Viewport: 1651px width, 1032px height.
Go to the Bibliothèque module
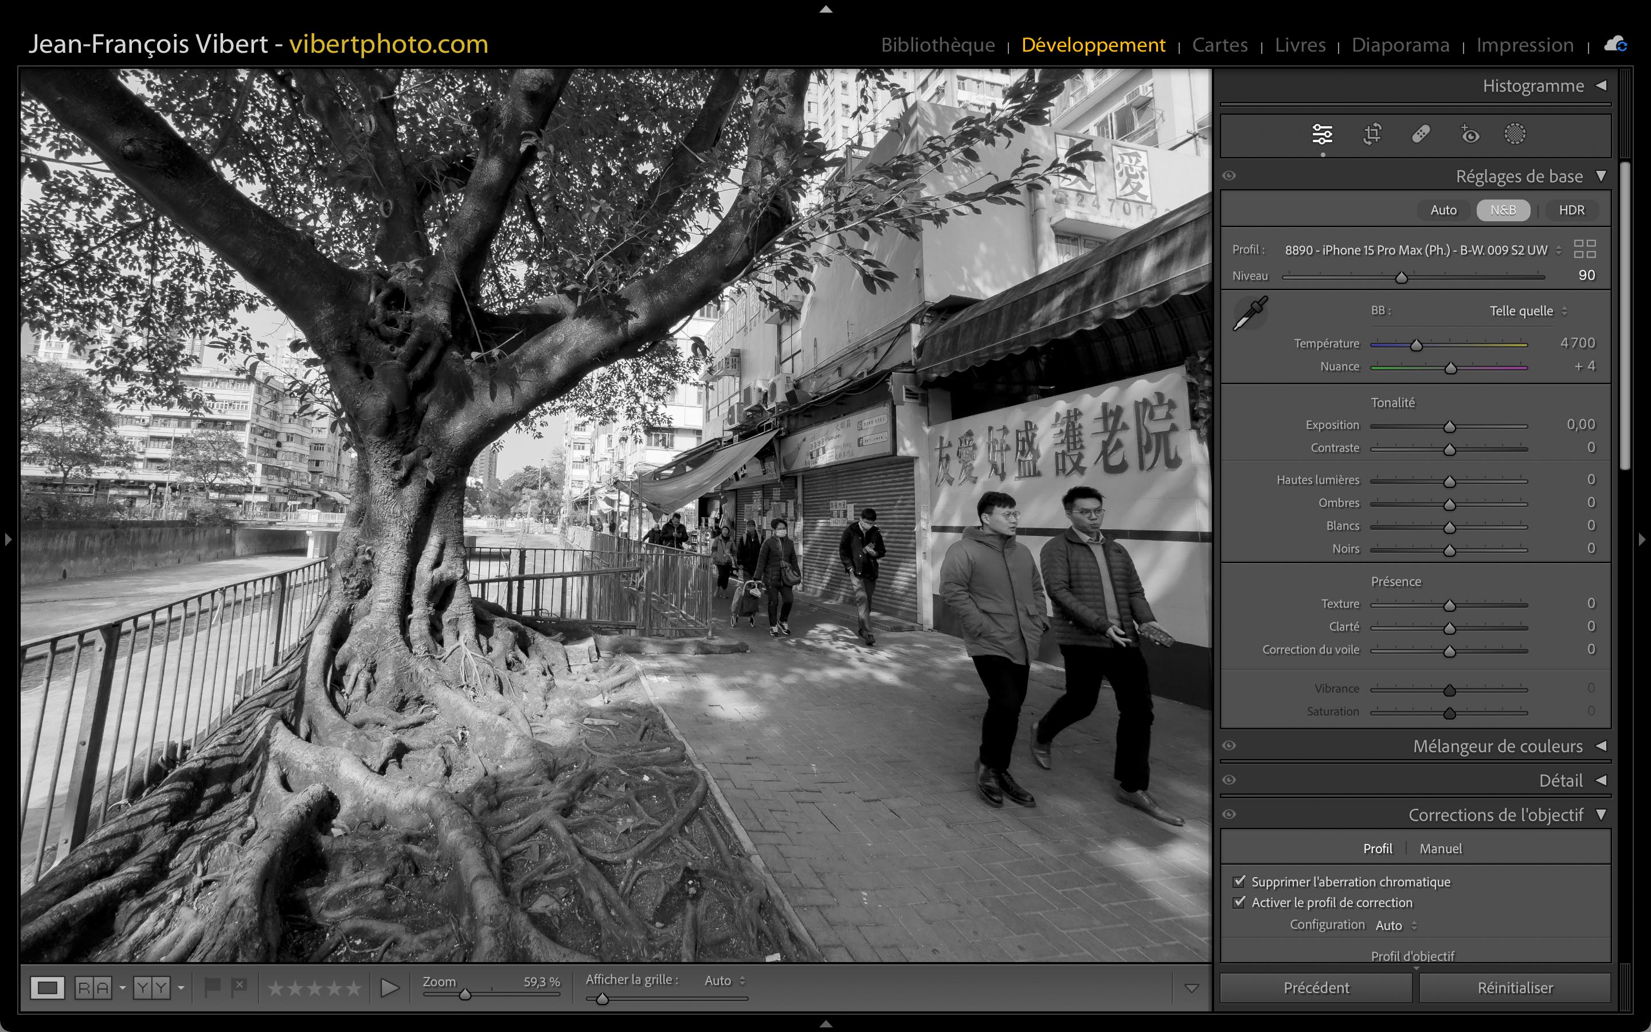tap(937, 45)
